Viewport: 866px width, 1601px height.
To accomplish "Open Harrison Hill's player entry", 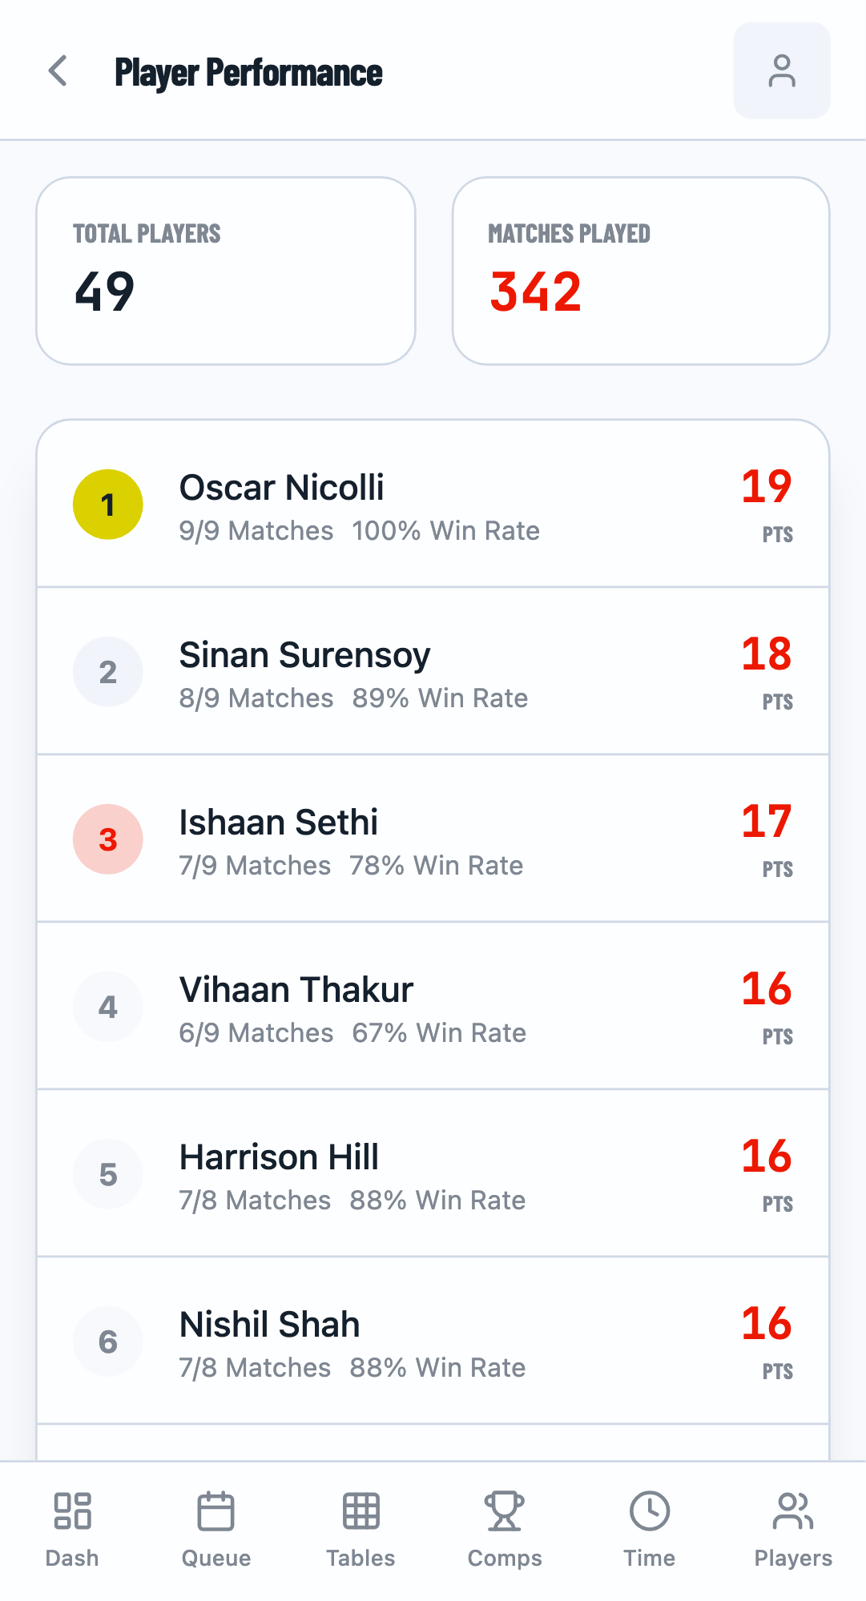I will [x=433, y=1174].
